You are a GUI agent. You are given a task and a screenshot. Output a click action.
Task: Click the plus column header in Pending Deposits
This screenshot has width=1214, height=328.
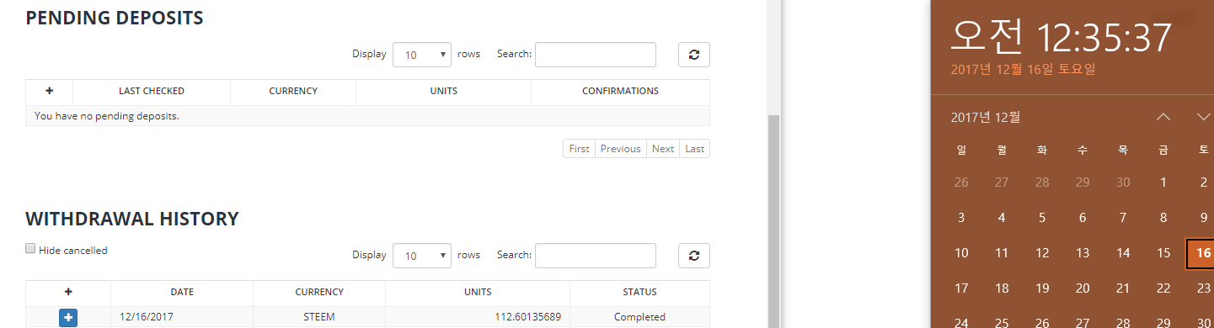[49, 91]
